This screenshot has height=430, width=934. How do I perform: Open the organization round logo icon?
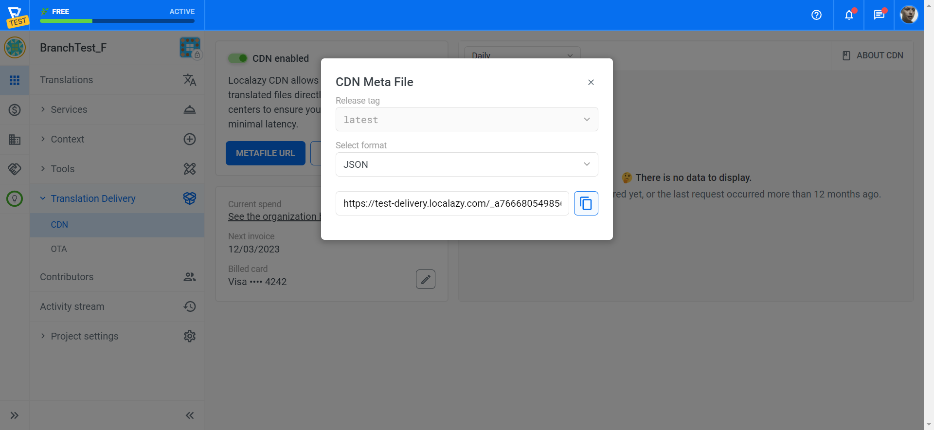15,48
